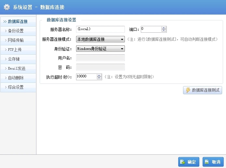226x168 pixels.
Task: Confirm settings with 确定 button
Action: (x=189, y=162)
